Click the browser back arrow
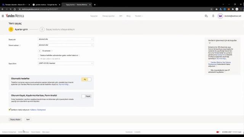 [3, 9]
